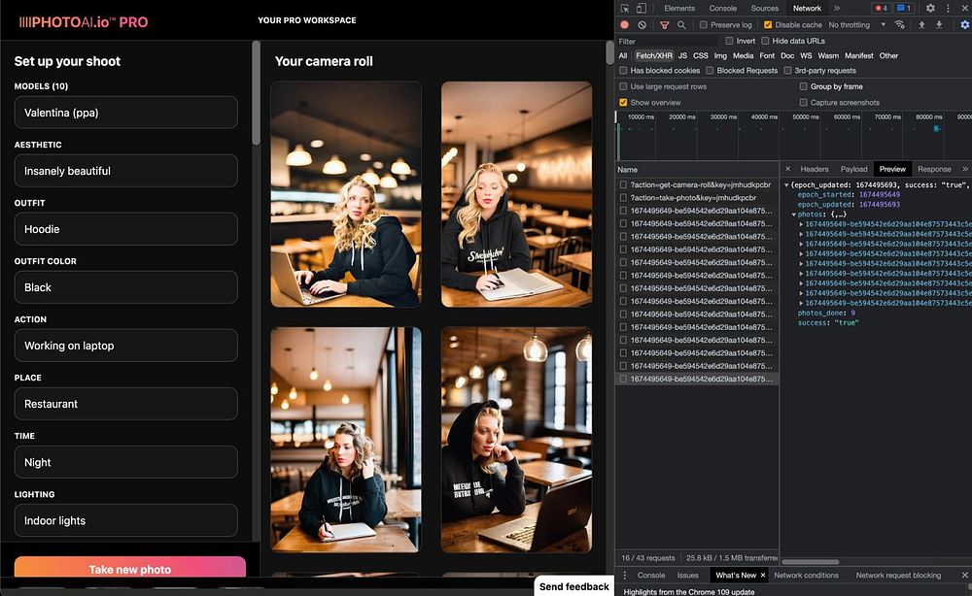972x596 pixels.
Task: Enable Capture screenshots
Action: [804, 103]
